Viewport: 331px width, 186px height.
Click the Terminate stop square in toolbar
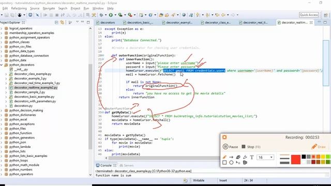tap(57, 15)
